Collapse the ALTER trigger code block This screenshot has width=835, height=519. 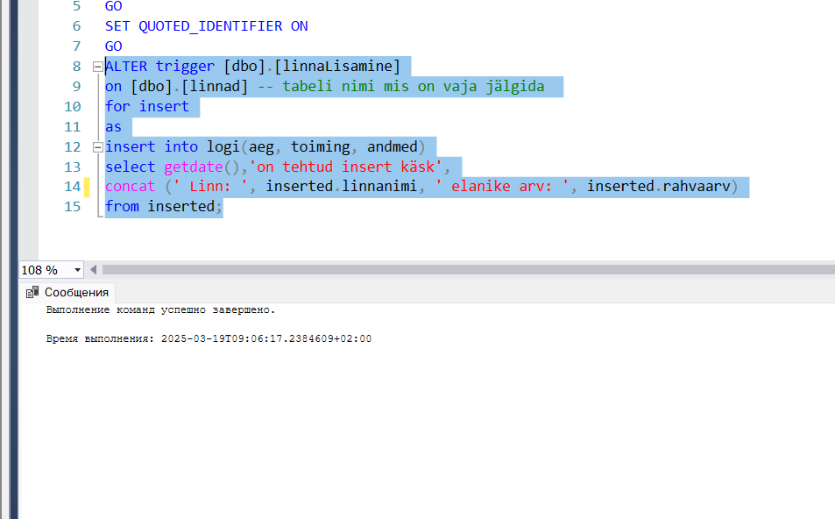click(x=98, y=67)
